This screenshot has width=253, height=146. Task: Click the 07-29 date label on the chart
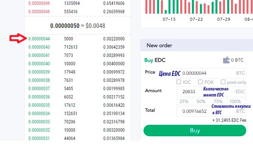(223, 19)
